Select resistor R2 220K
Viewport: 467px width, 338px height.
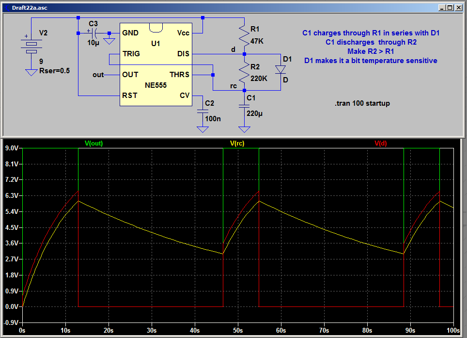point(244,72)
